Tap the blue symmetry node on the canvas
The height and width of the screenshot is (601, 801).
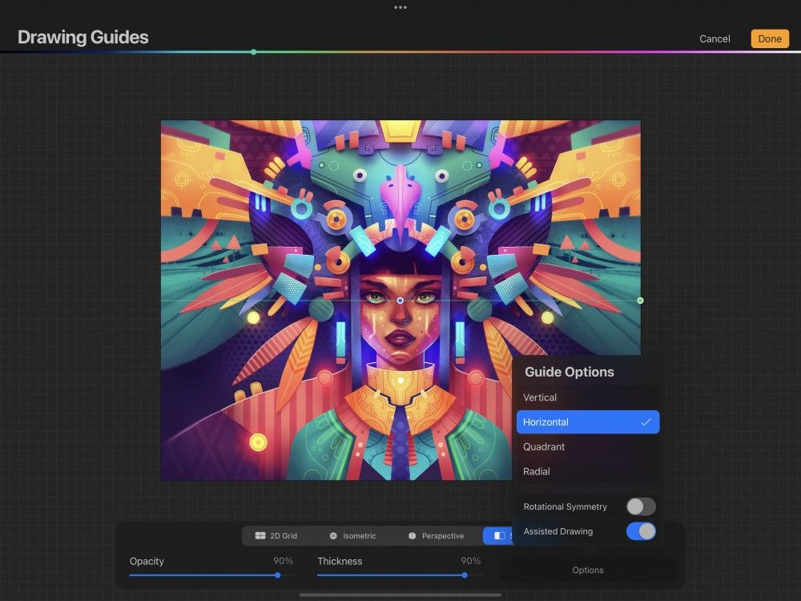(400, 300)
